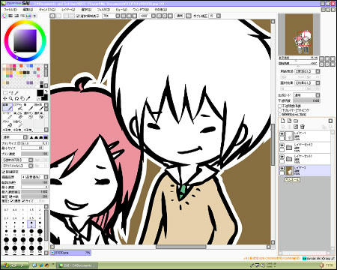
Task: Hide the top layer レイヤー1 via its eye
Action: click(x=282, y=133)
